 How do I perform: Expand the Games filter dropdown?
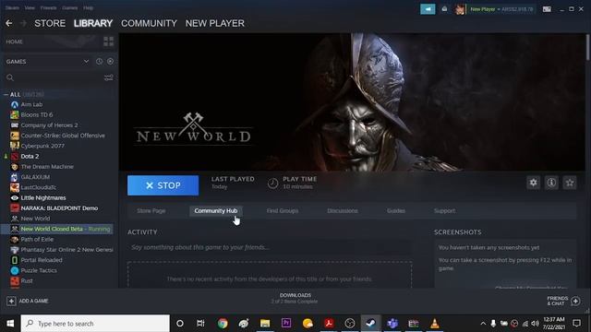86,62
